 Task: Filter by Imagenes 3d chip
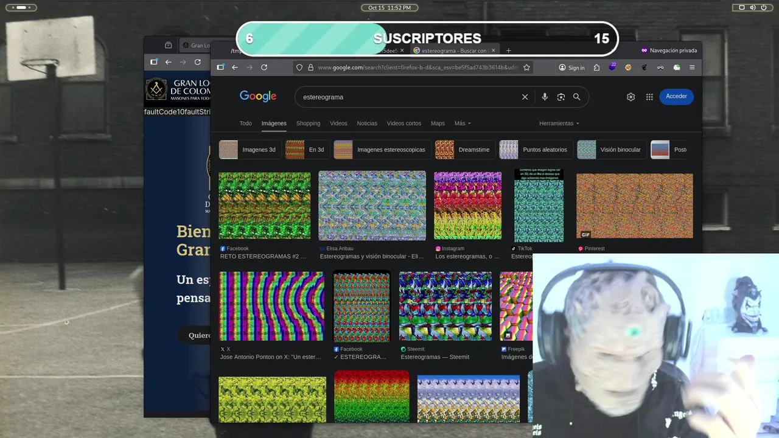[250, 150]
